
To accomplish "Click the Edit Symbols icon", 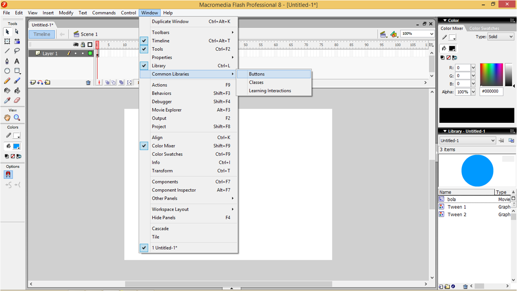I will (394, 34).
